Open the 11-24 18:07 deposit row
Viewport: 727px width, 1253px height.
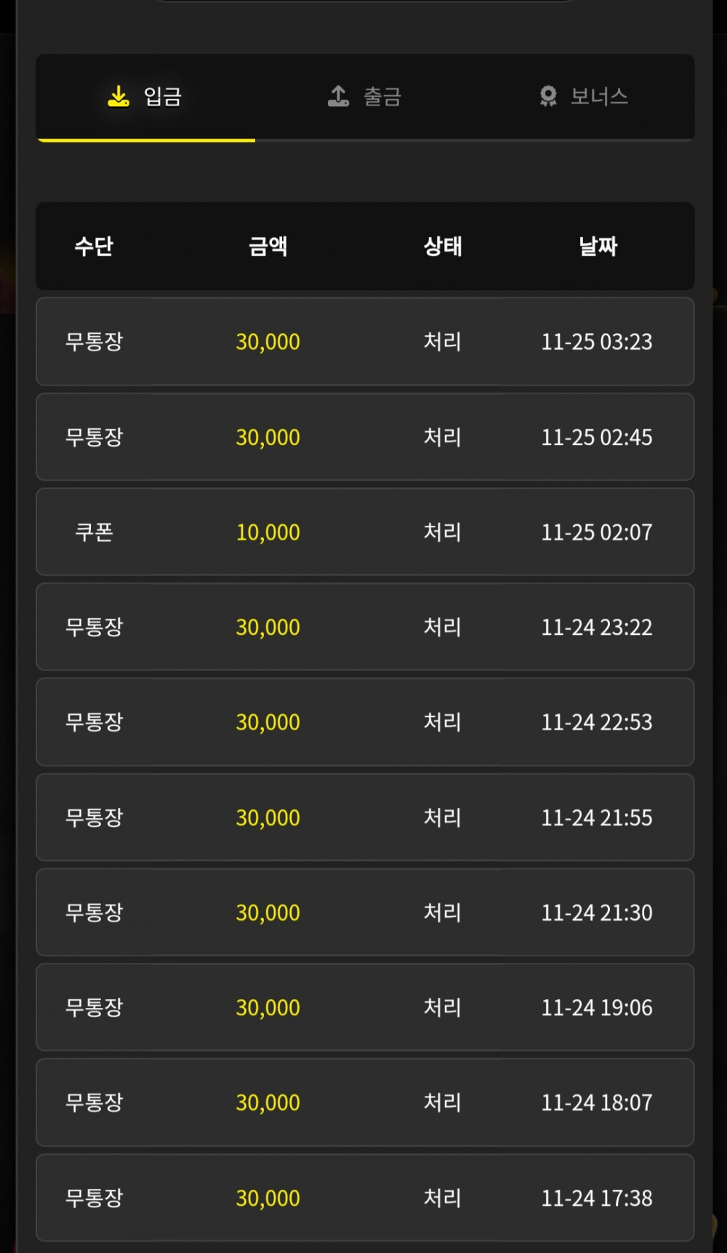click(365, 1102)
